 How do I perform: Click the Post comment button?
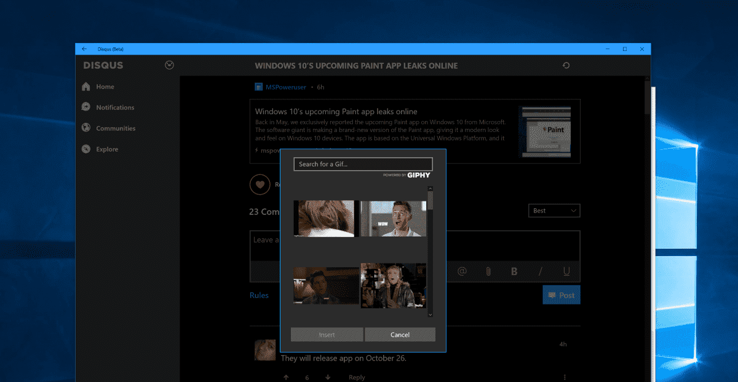point(561,295)
